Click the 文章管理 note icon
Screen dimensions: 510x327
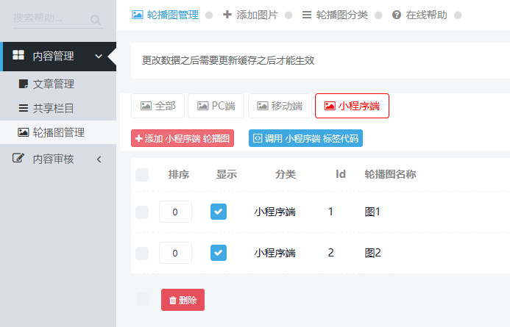pos(23,84)
